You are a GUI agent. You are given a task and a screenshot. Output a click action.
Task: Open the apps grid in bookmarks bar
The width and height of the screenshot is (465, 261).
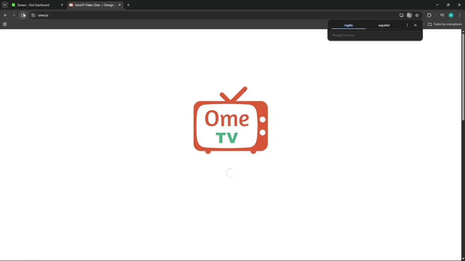pos(5,24)
